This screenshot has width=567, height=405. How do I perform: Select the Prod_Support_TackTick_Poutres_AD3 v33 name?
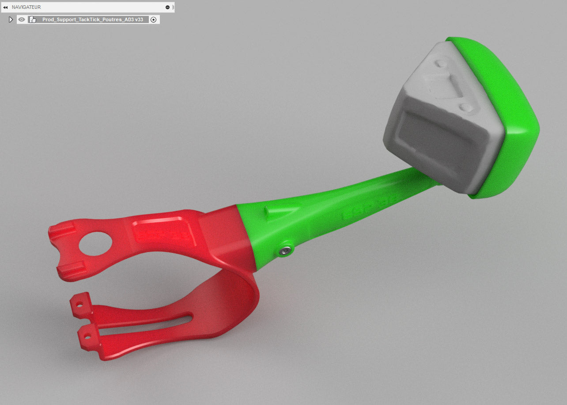92,19
